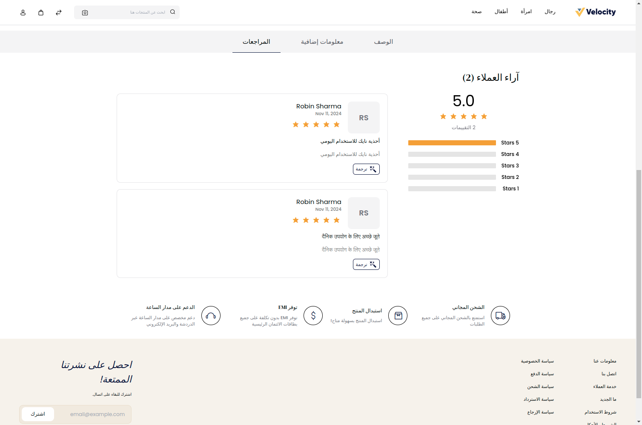
Task: Open the سياسة الاسترداد footer link
Action: point(539,399)
